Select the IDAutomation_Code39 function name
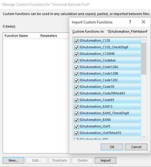This screenshot has height=167, width=151. pos(97,87)
